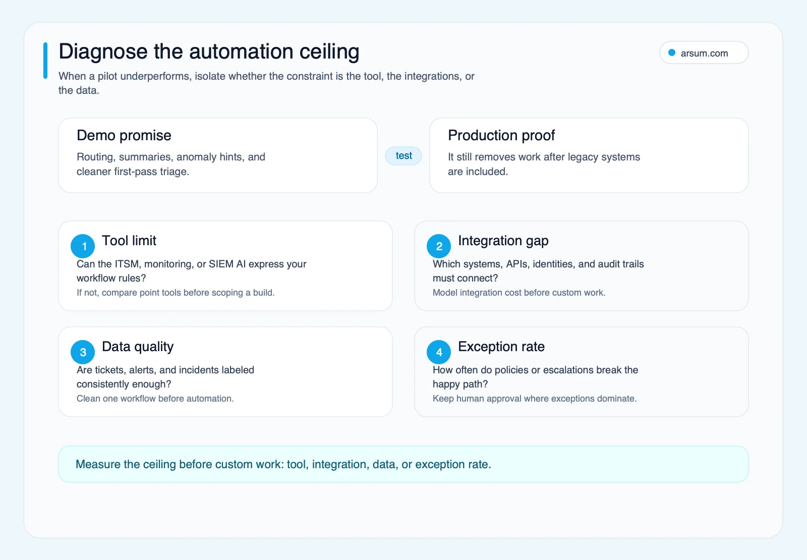Screen dimensions: 807x560
Task: Click the arsum.com badge
Action: 704,53
